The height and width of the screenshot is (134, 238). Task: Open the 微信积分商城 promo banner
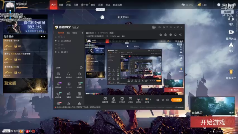25,26
